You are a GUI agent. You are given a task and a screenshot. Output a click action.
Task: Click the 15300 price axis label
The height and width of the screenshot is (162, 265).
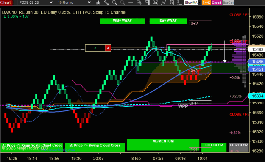click(257, 141)
